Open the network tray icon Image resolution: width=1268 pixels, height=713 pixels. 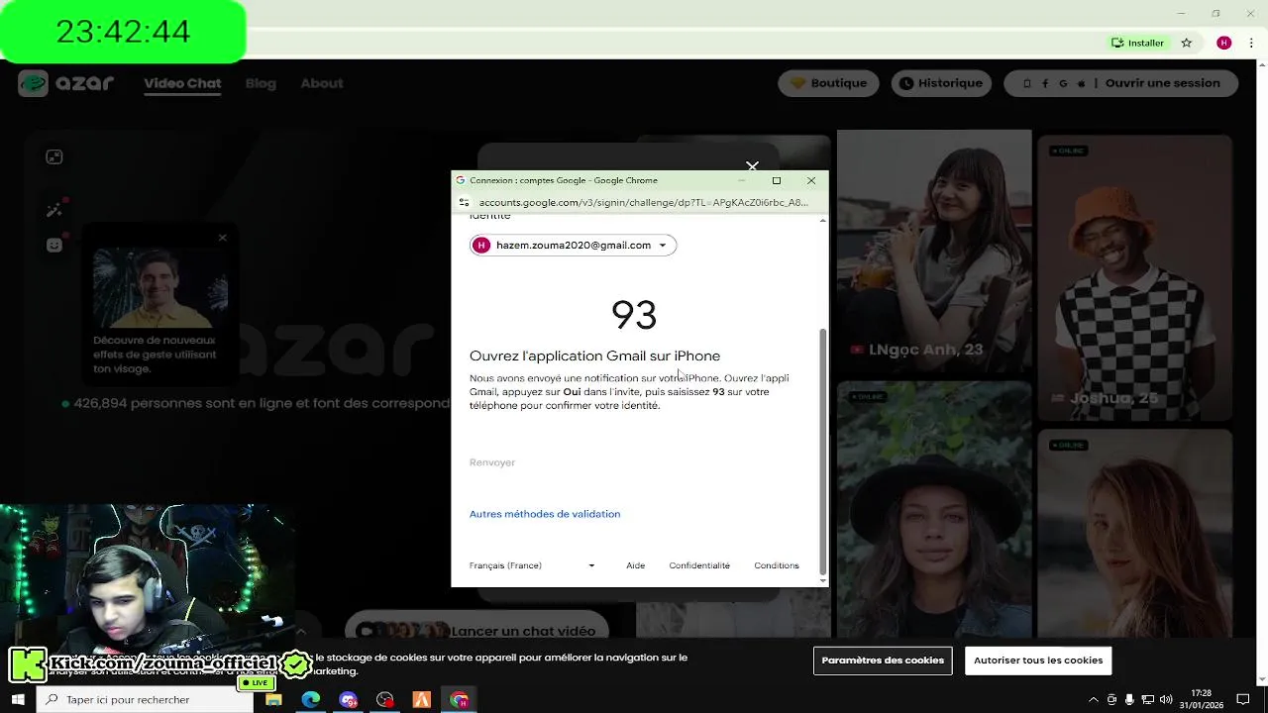coord(1147,700)
